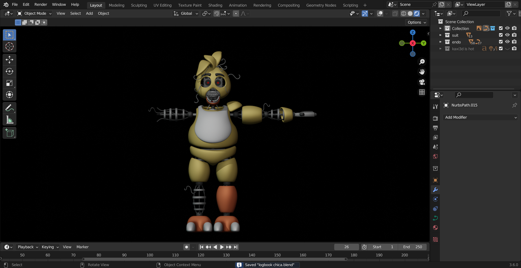Open the Material properties tab
Viewport: 521px width, 268px height.
coord(436,228)
